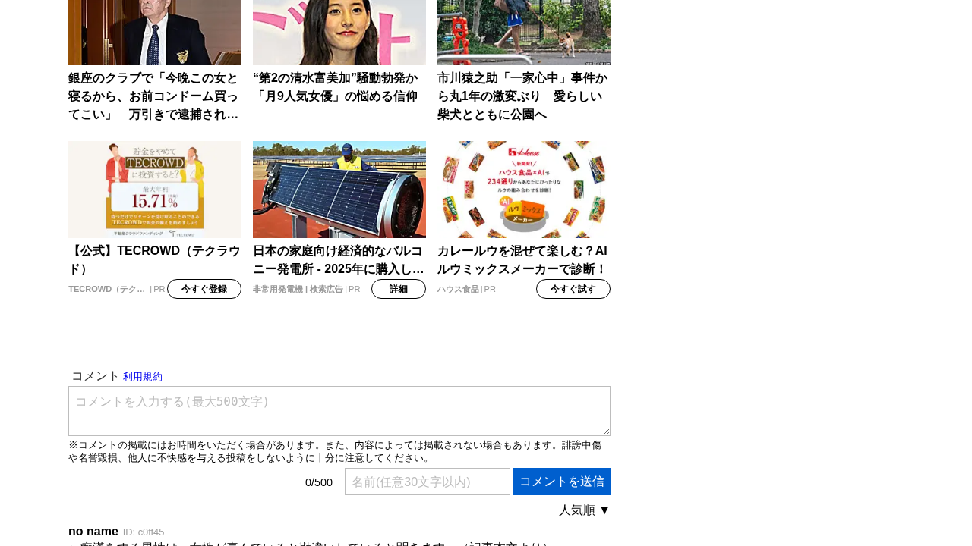Image resolution: width=972 pixels, height=546 pixels.
Task: Click コメントを送信 button
Action: point(562,482)
